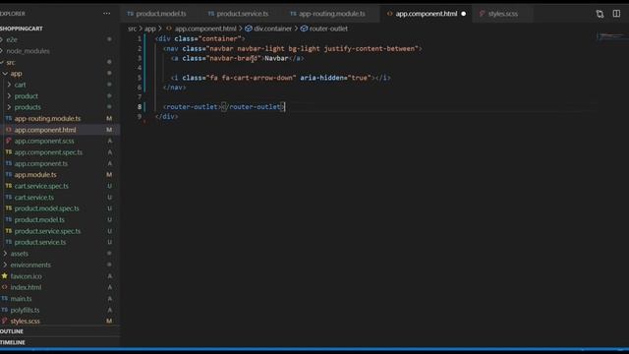Open index.html file
Screen dimensions: 629x354
pyautogui.click(x=26, y=287)
